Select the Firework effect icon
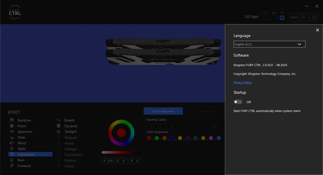Image resolution: width=323 pixels, height=175 pixels. click(x=12, y=166)
